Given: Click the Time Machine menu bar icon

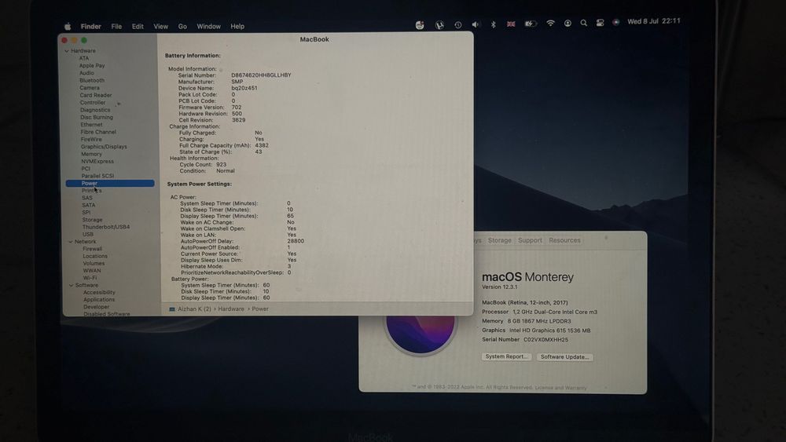Looking at the screenshot, I should (457, 25).
